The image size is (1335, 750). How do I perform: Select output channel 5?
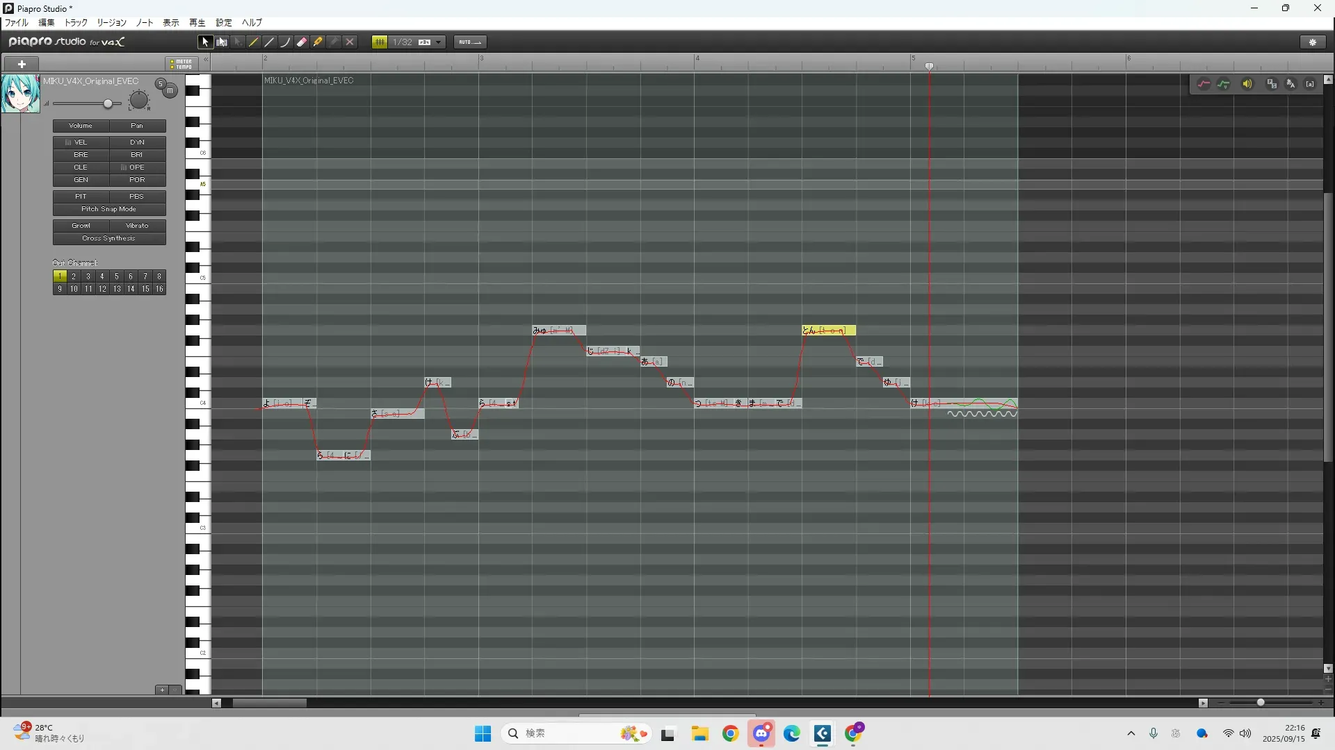(x=116, y=276)
